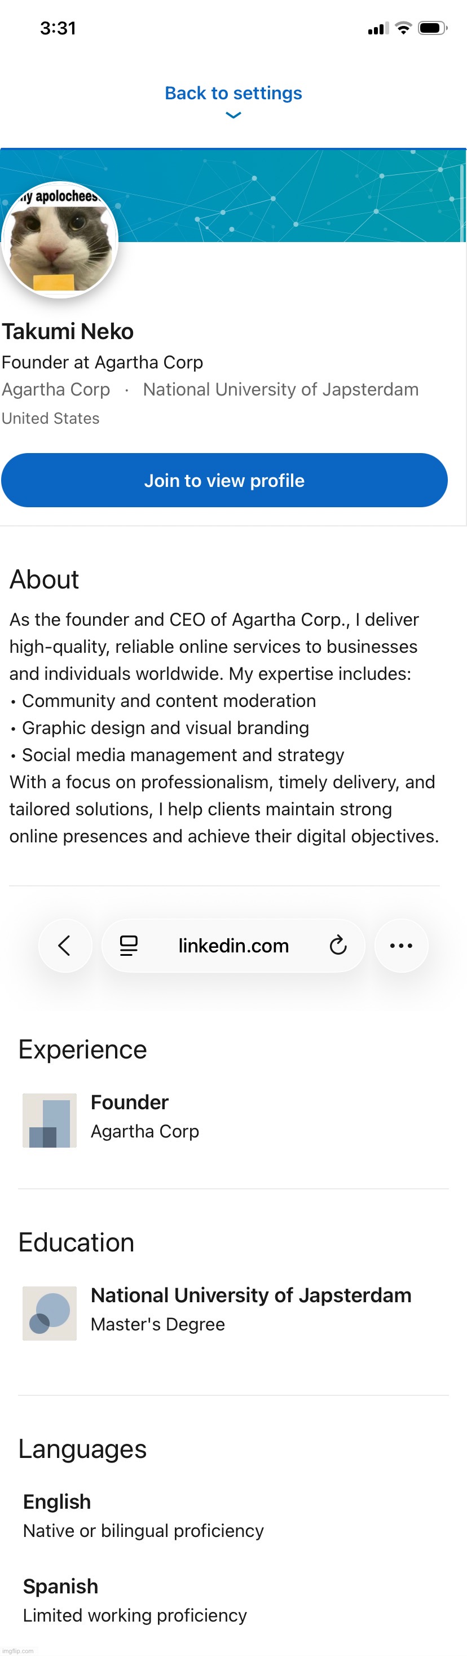Click the Join to view profile button
The height and width of the screenshot is (1656, 467).
point(224,480)
